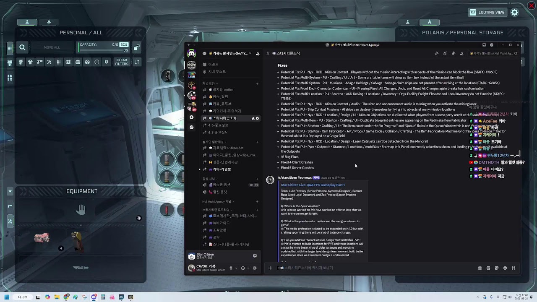Toggle Looting View mode
This screenshot has height=302, width=537.
pyautogui.click(x=487, y=13)
